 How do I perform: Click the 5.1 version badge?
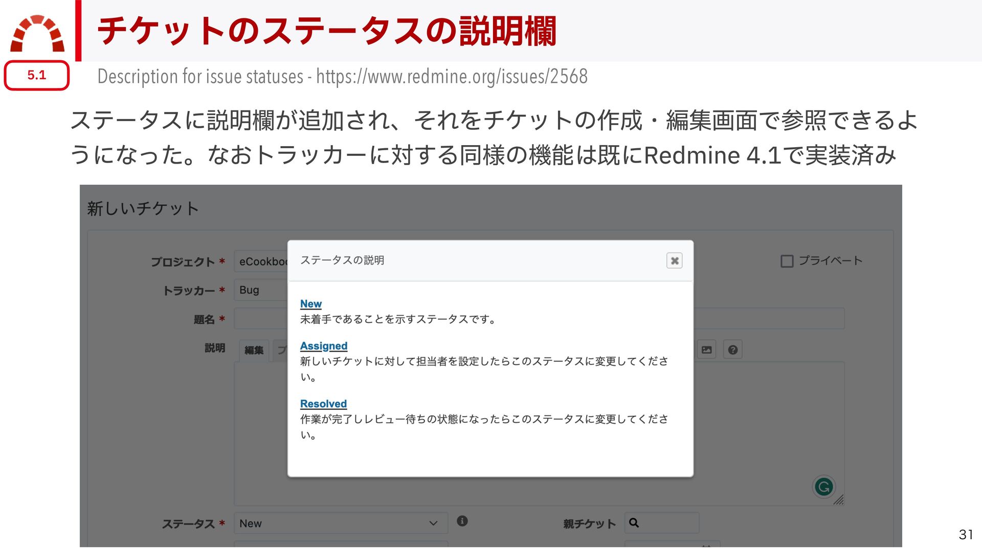click(37, 76)
